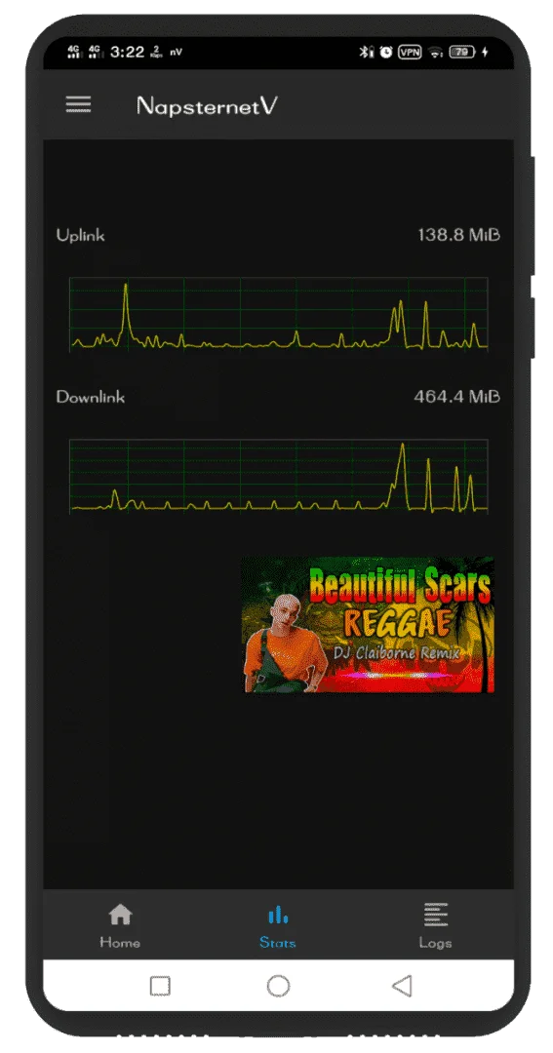Tap Android back triangle button

tap(401, 986)
